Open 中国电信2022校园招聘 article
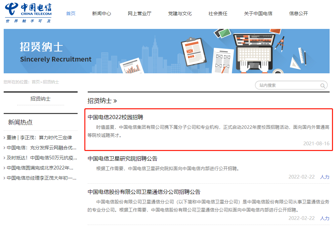 click(115, 117)
